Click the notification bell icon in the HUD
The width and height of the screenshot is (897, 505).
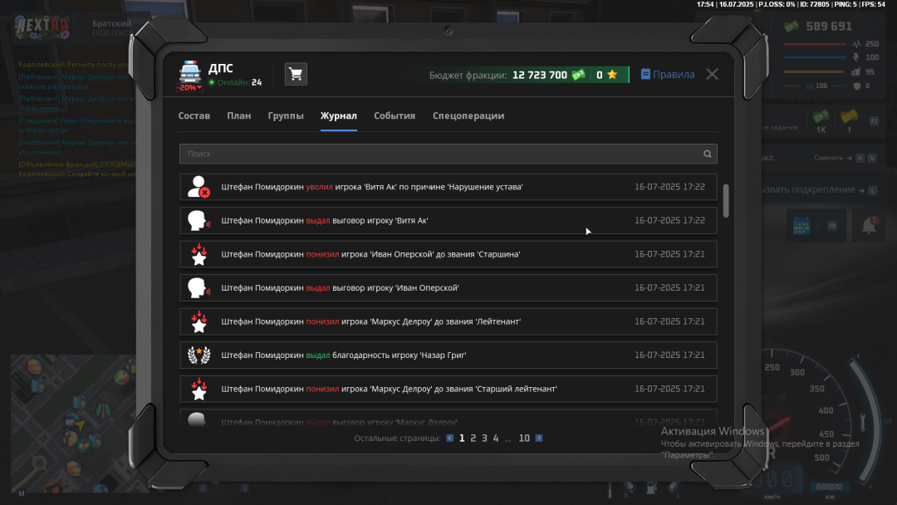pyautogui.click(x=869, y=225)
